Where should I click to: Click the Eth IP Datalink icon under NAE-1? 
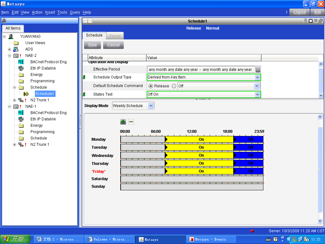(21, 119)
